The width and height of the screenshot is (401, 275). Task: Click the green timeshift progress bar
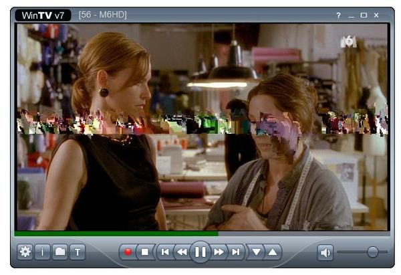point(116,234)
